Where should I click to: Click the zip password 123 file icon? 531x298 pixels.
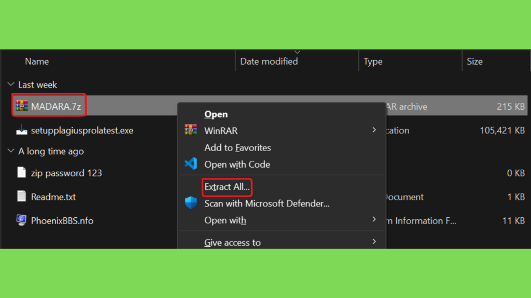tap(21, 173)
